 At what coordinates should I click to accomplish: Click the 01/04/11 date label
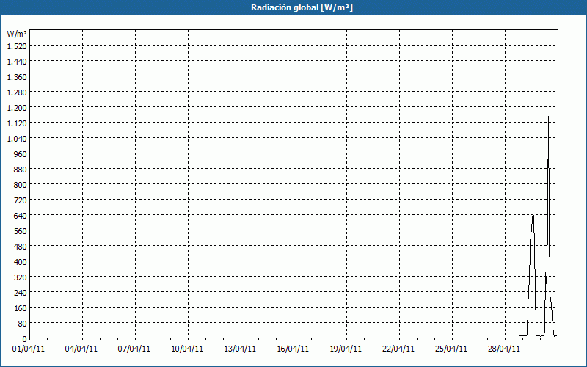[x=29, y=349]
